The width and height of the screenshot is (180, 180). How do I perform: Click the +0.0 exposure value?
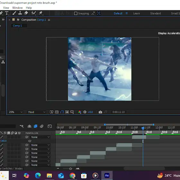pyautogui.click(x=90, y=112)
